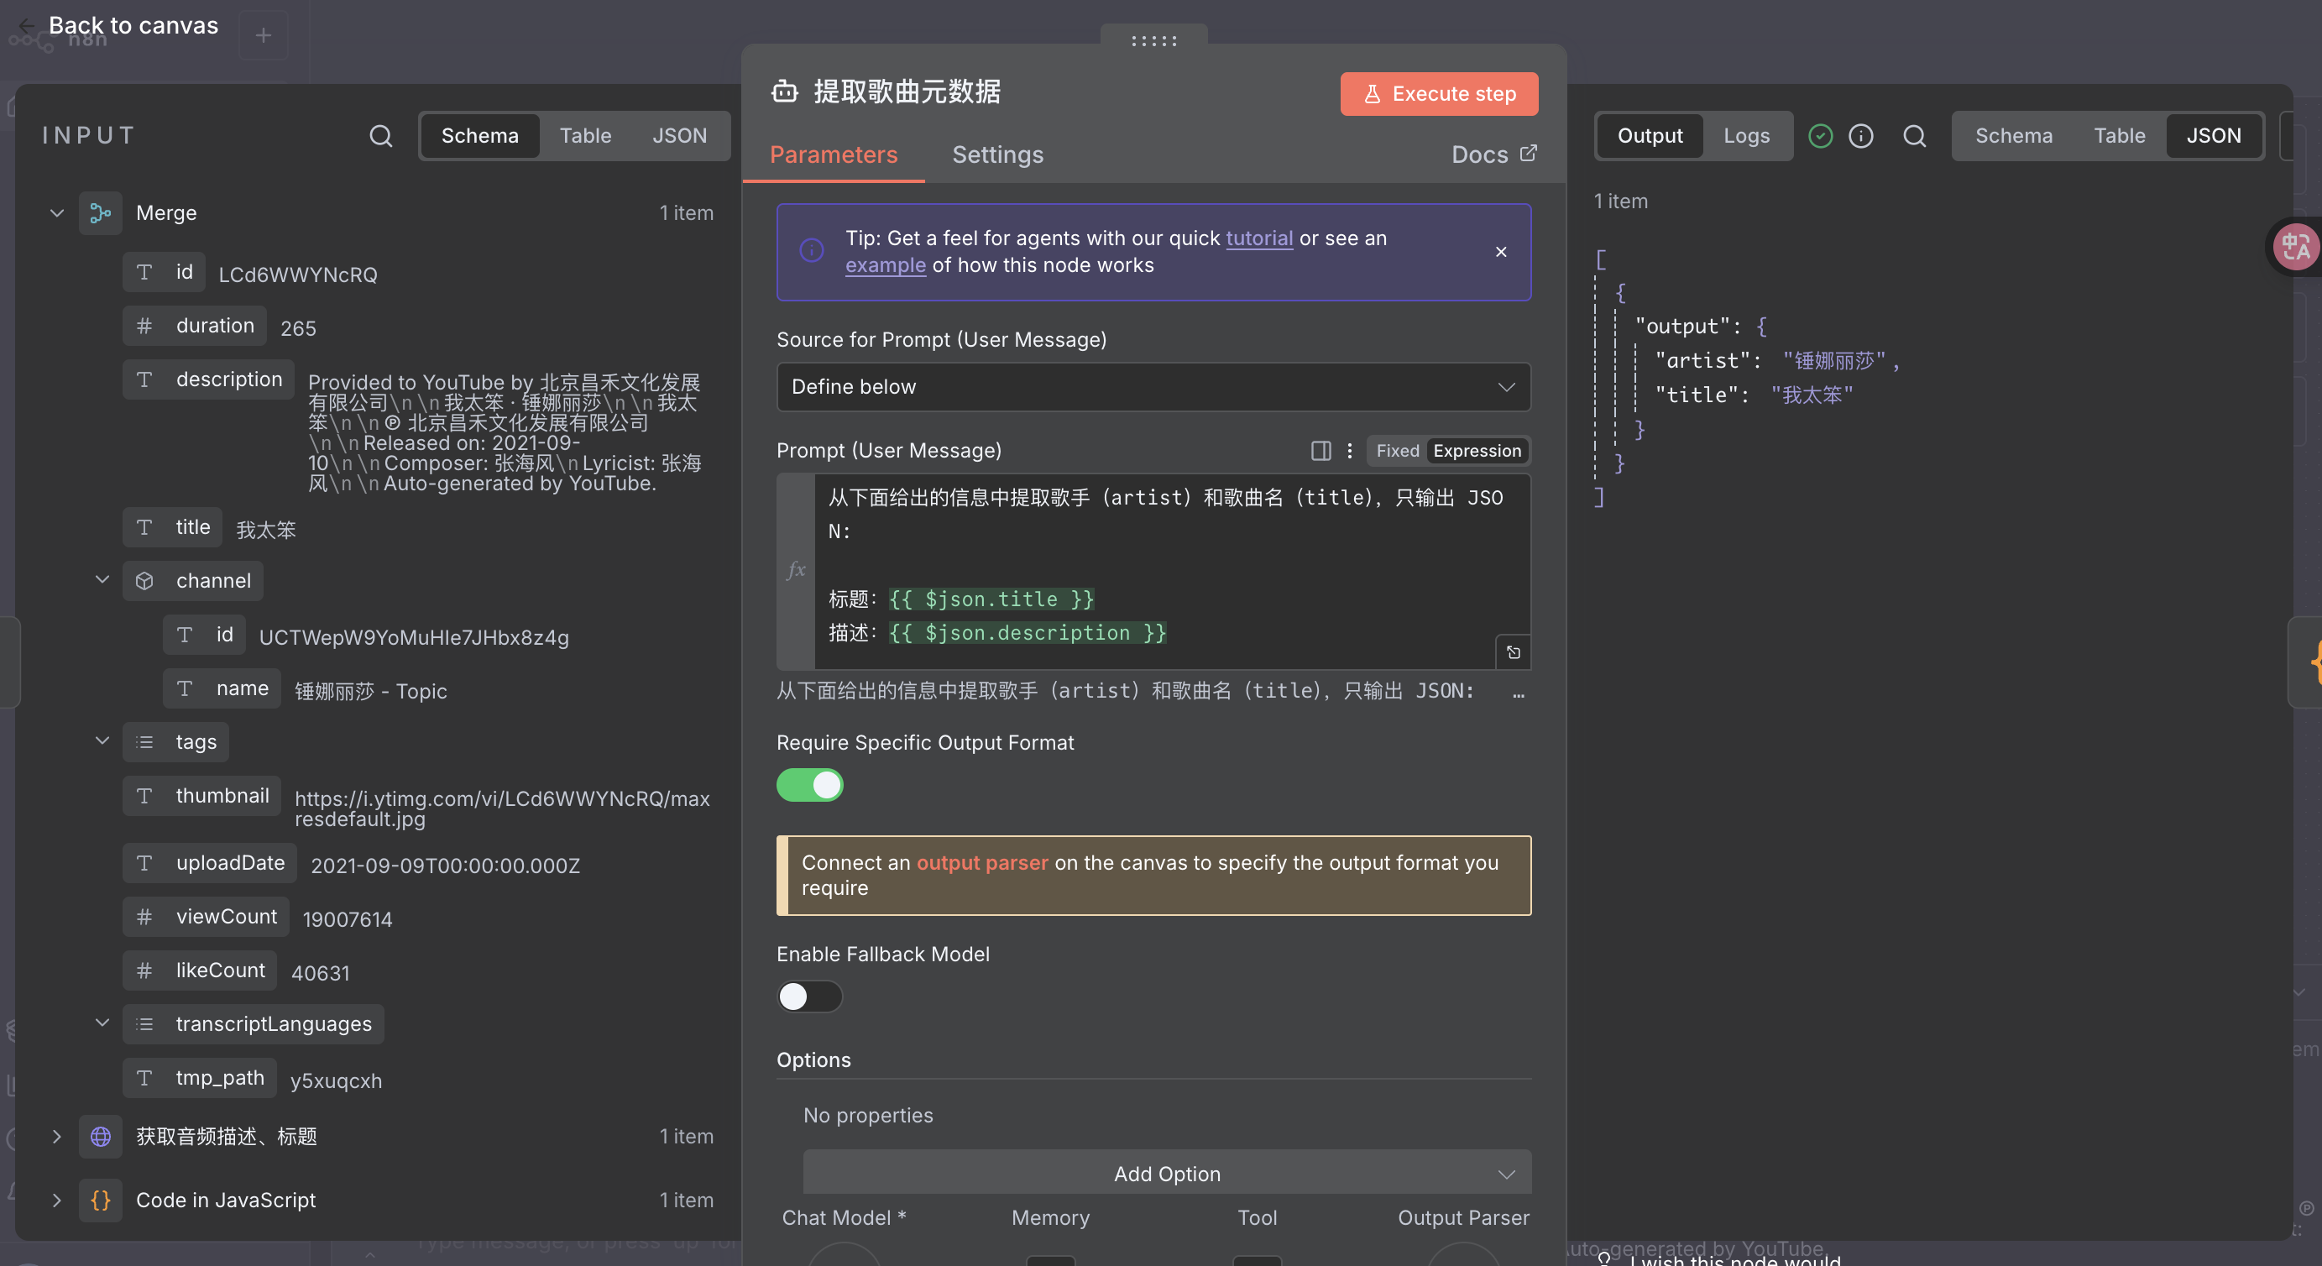Disable Require Specific Output Format toggle
This screenshot has width=2322, height=1266.
tap(809, 786)
